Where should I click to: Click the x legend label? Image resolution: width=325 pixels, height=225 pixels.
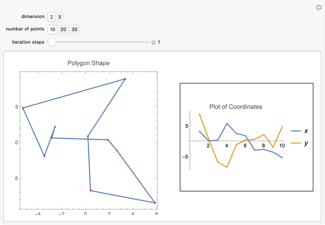[306, 131]
